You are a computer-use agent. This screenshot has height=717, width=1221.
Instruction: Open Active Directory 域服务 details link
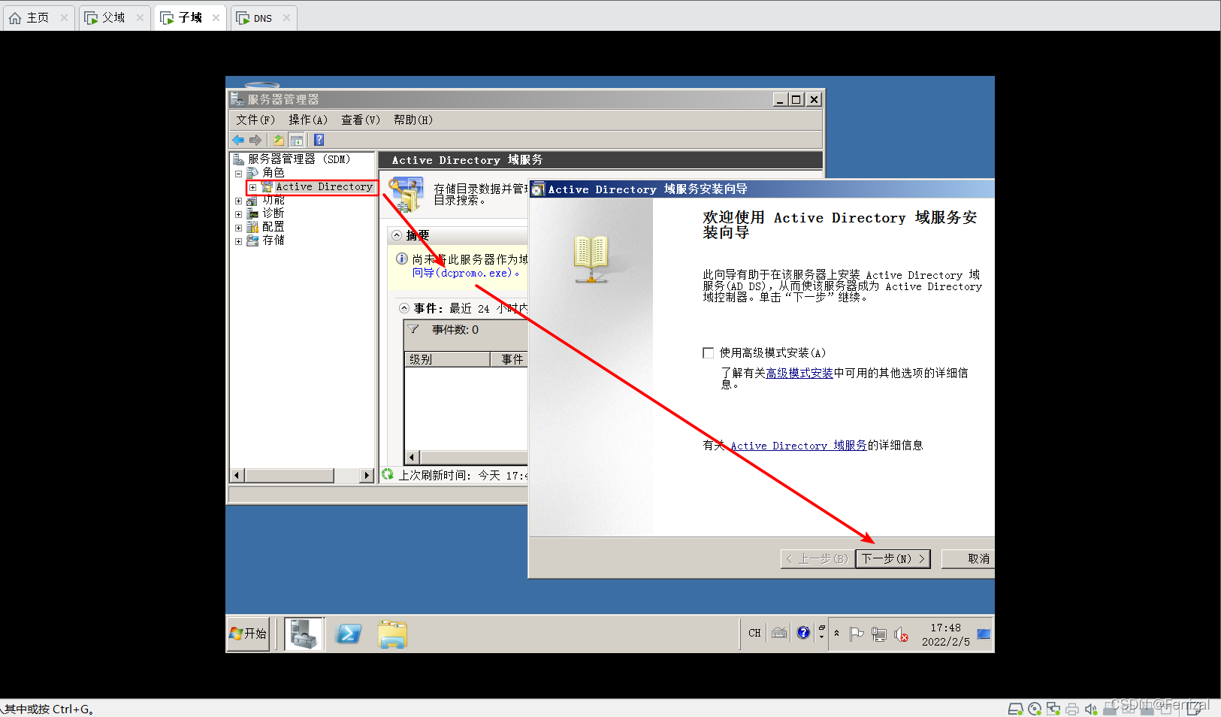(799, 446)
